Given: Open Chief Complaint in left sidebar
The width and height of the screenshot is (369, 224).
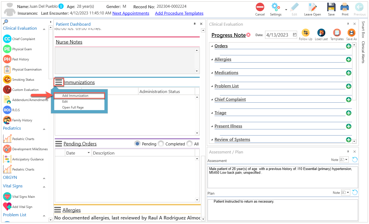Looking at the screenshot, I should [x=19, y=39].
